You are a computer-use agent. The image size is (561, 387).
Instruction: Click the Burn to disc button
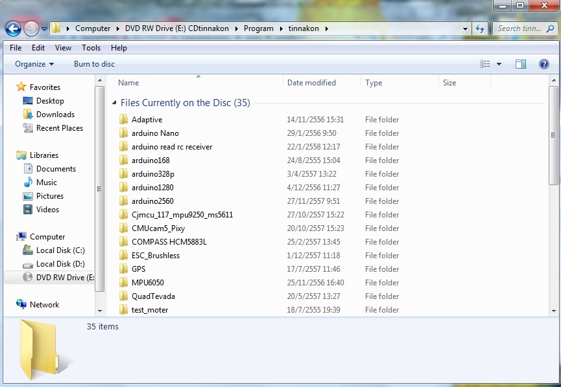tap(94, 64)
